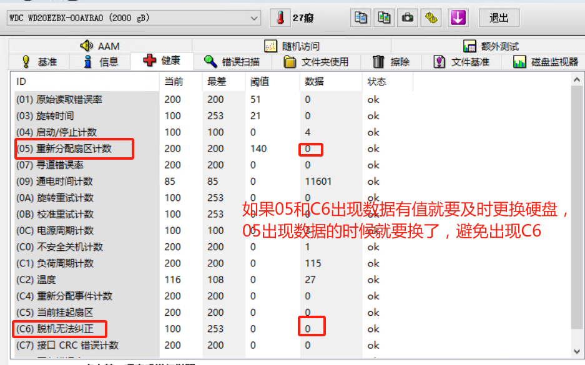Click the vertical scrollbar thumb of list
Screen dimensions: 585x365
click(577, 207)
